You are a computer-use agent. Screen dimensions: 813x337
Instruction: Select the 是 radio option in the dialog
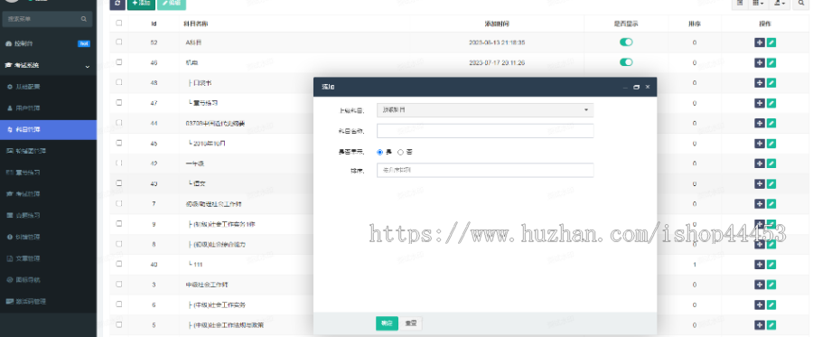click(x=380, y=153)
